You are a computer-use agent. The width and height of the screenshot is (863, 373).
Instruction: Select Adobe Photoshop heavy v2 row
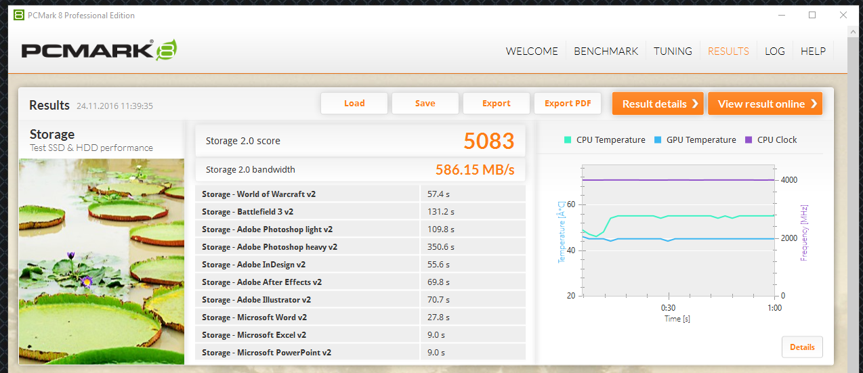tap(360, 247)
